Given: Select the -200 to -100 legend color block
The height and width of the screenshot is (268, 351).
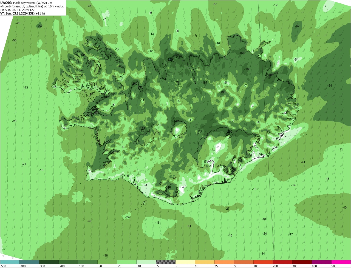Looking at the screenshot, I should (68, 262).
